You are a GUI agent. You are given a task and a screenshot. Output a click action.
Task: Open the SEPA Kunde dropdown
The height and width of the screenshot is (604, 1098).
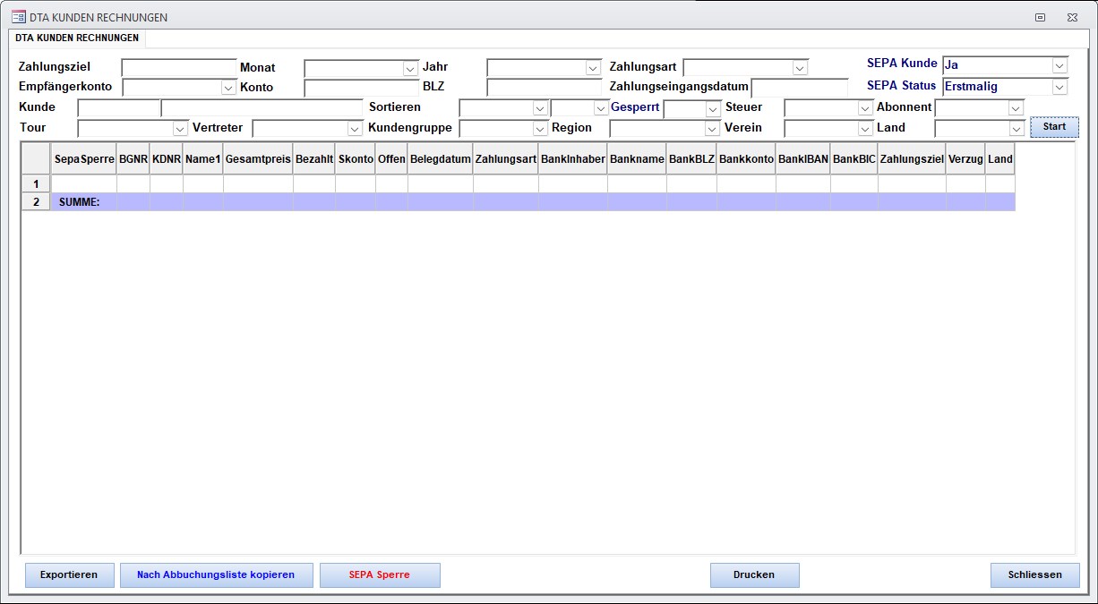[x=1059, y=65]
